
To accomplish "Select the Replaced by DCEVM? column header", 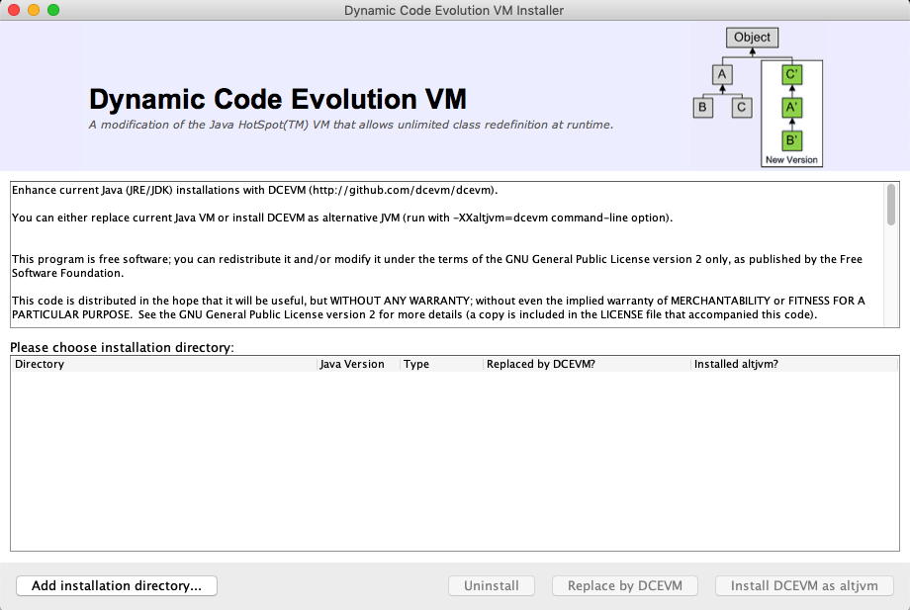I will 588,364.
